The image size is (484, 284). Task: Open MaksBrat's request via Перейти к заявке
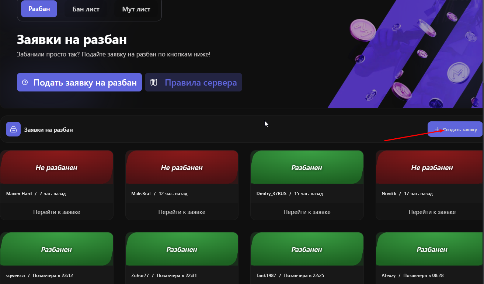[x=182, y=212]
